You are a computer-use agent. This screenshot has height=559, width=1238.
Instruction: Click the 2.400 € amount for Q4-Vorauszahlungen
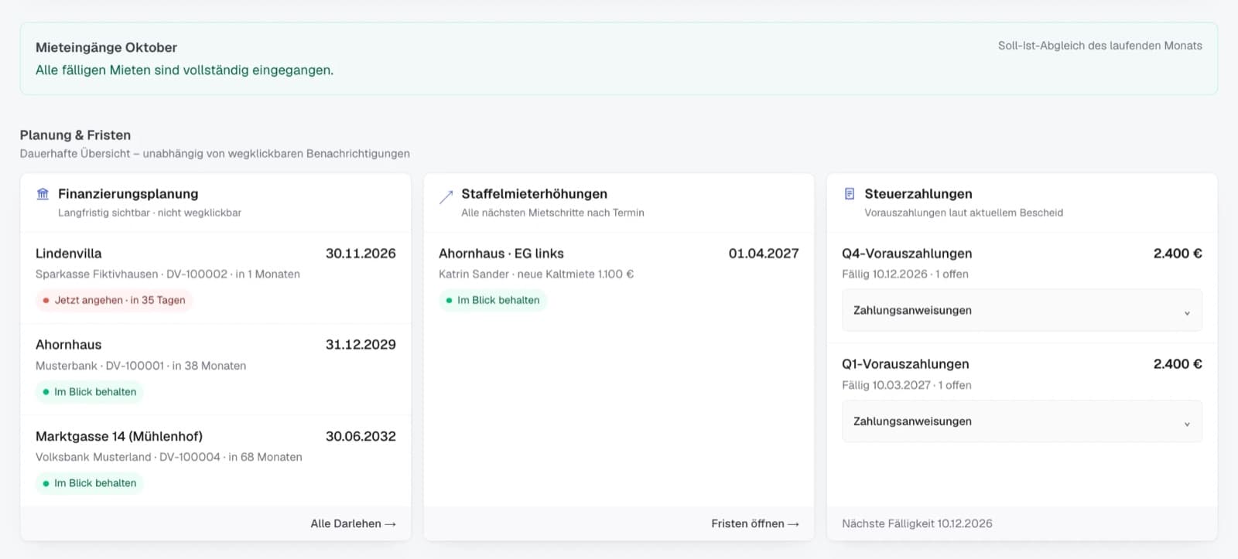(x=1178, y=254)
